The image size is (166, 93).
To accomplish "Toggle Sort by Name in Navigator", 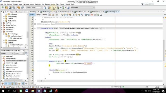I will pyautogui.click(x=23, y=84).
